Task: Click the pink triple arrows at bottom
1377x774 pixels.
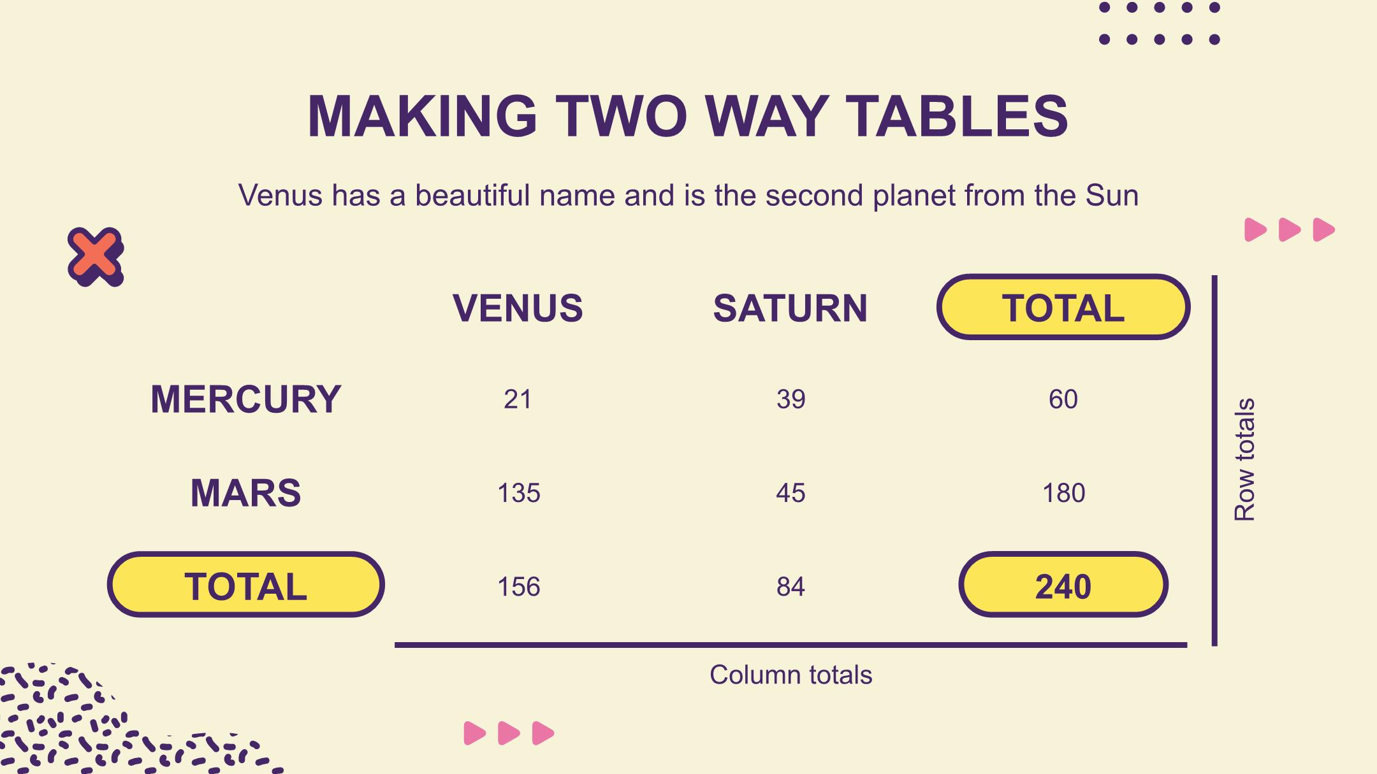Action: (509, 733)
